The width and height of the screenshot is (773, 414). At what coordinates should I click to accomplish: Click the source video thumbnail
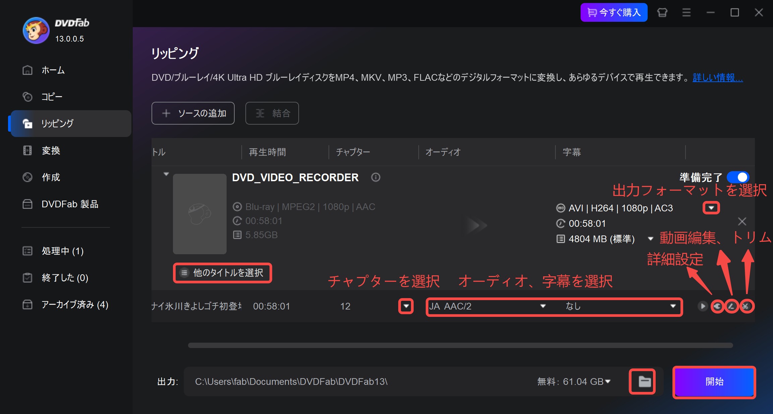click(x=200, y=214)
